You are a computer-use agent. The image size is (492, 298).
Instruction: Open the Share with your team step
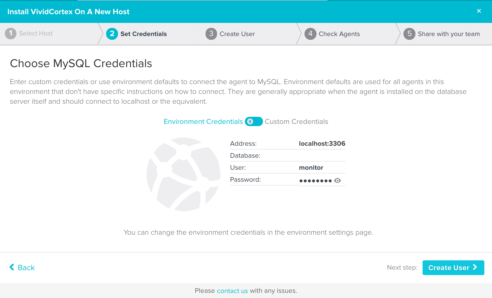(x=449, y=34)
